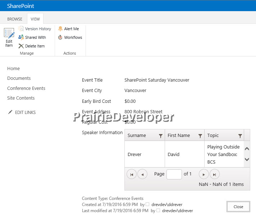Open the Conference Events list link
This screenshot has width=256, height=215.
(x=26, y=88)
